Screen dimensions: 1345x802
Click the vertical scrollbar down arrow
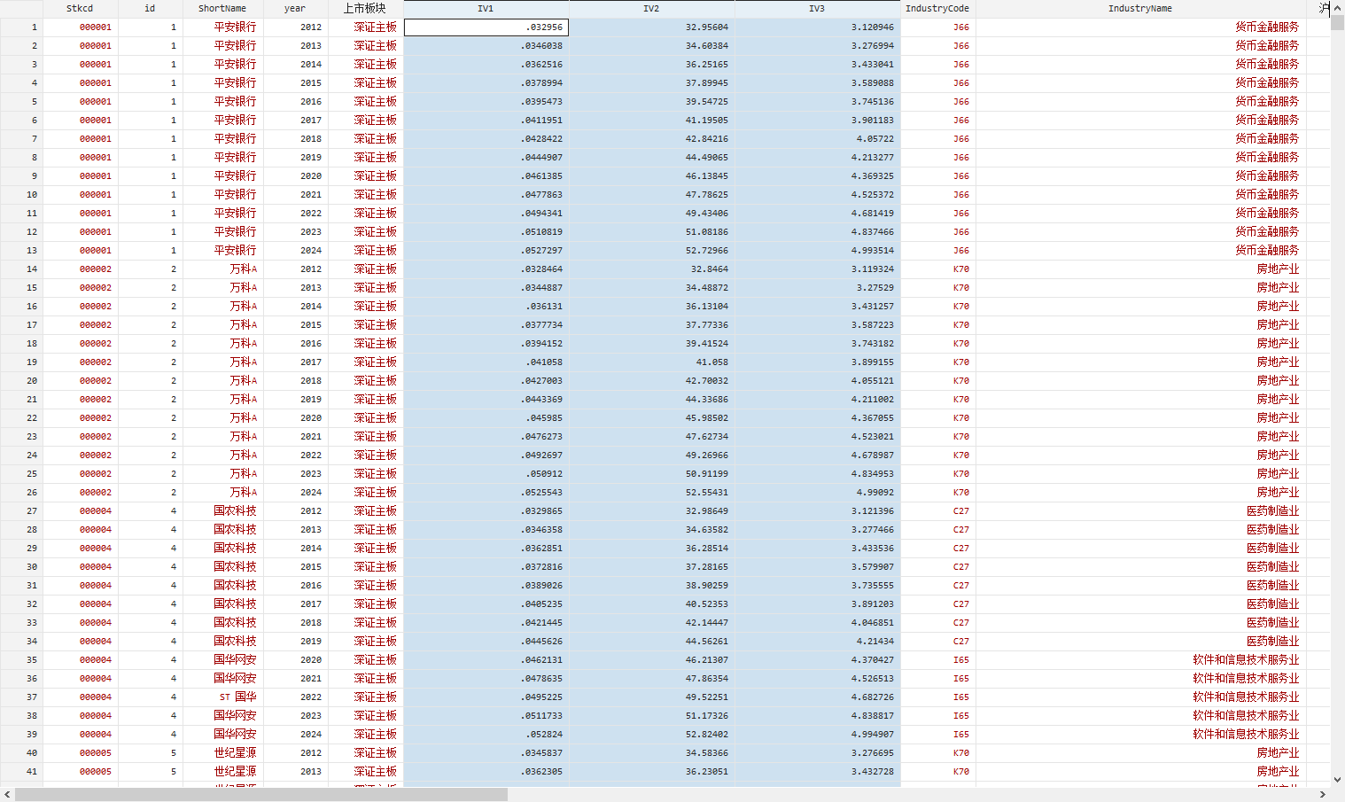[x=1337, y=780]
